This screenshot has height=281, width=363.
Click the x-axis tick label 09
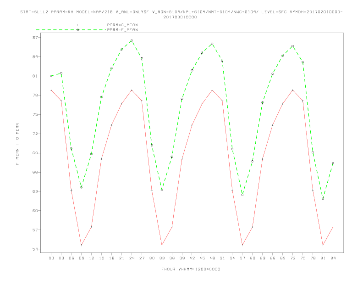click(81, 258)
